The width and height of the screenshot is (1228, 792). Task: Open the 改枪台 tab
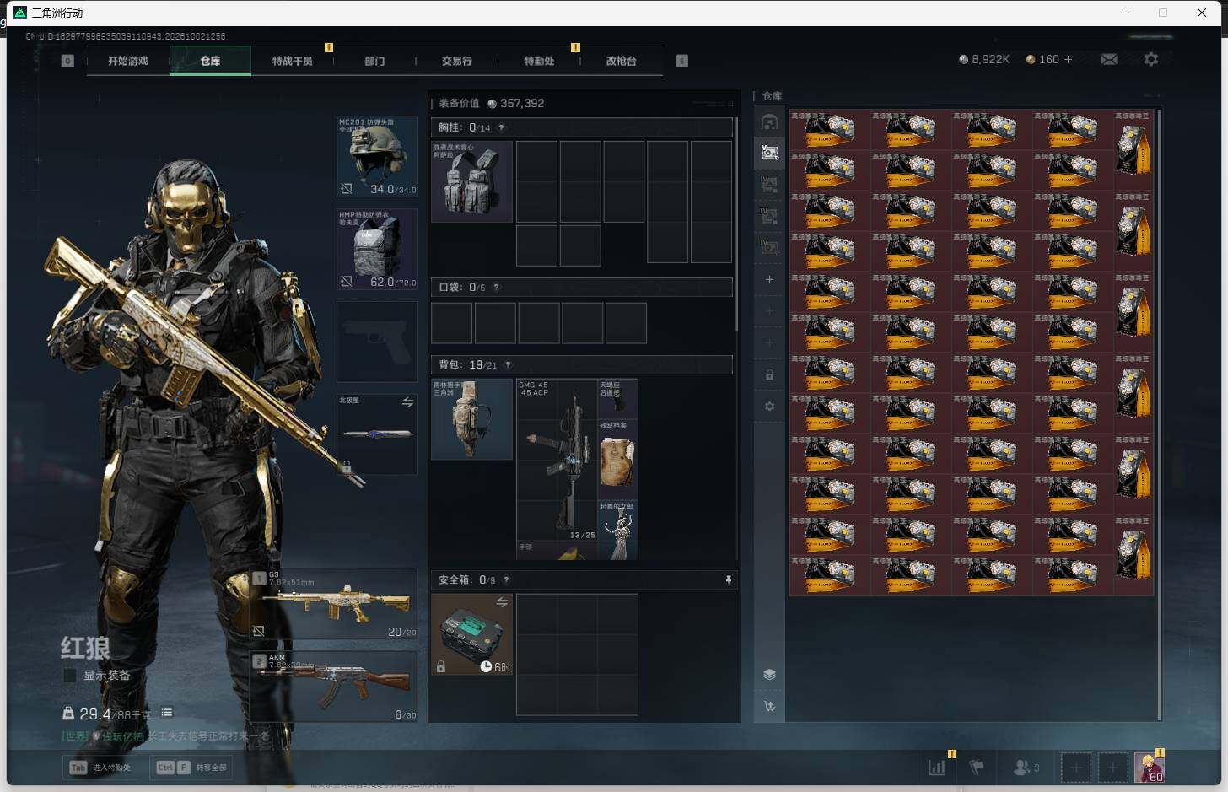point(622,61)
